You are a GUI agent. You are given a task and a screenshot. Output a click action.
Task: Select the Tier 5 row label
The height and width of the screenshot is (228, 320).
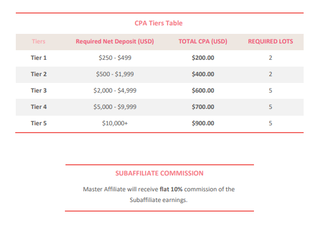point(38,123)
